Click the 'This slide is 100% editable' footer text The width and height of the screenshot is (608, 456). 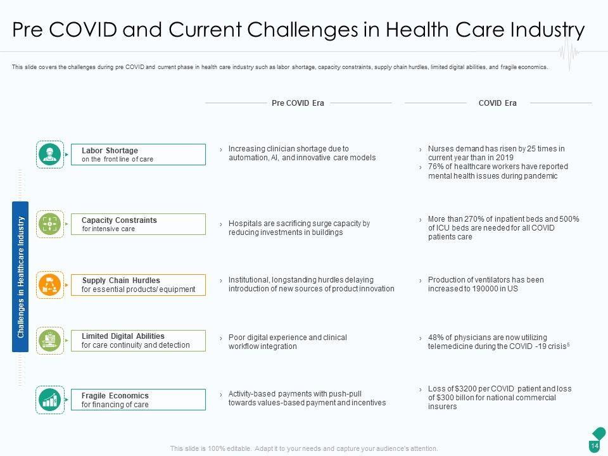pos(304,448)
